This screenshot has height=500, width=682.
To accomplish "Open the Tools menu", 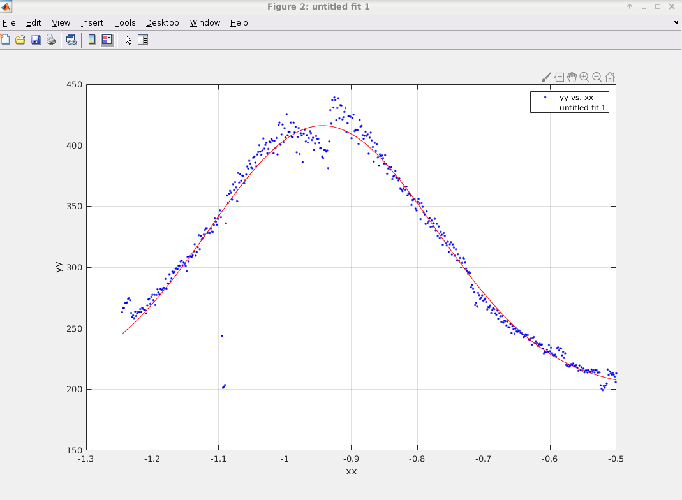I will pyautogui.click(x=124, y=22).
